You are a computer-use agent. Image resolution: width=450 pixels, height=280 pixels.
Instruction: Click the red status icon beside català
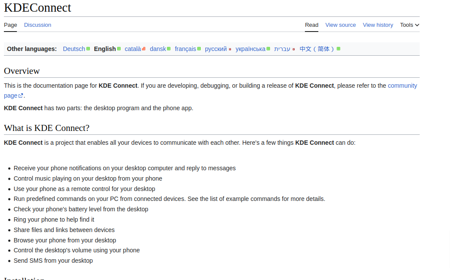click(144, 49)
